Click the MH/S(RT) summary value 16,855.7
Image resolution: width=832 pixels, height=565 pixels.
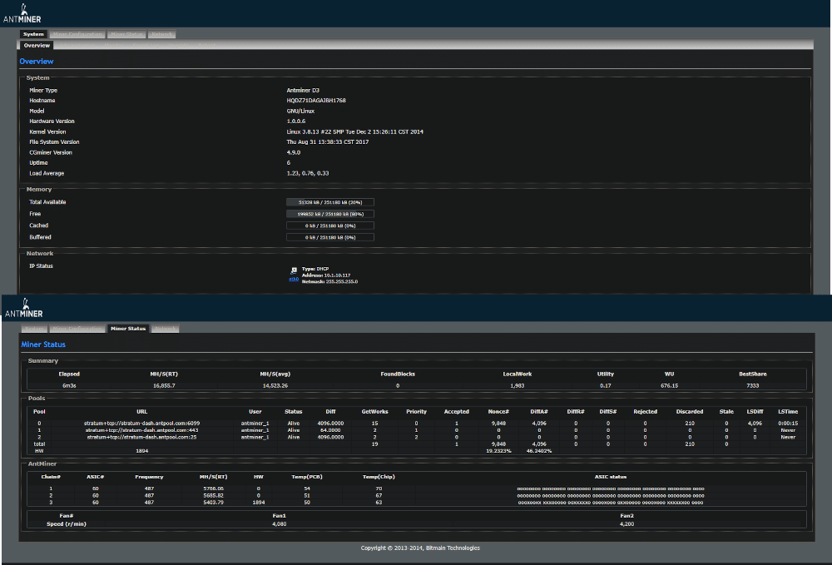pos(164,386)
